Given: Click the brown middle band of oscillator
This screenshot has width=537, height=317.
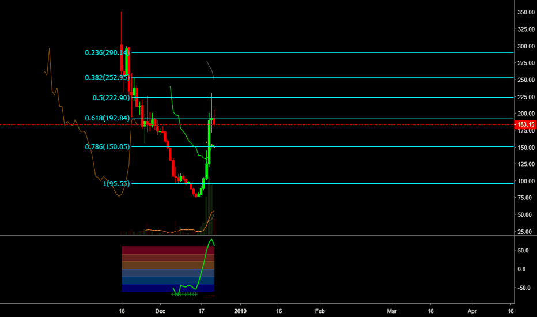Looking at the screenshot, I should 168,265.
